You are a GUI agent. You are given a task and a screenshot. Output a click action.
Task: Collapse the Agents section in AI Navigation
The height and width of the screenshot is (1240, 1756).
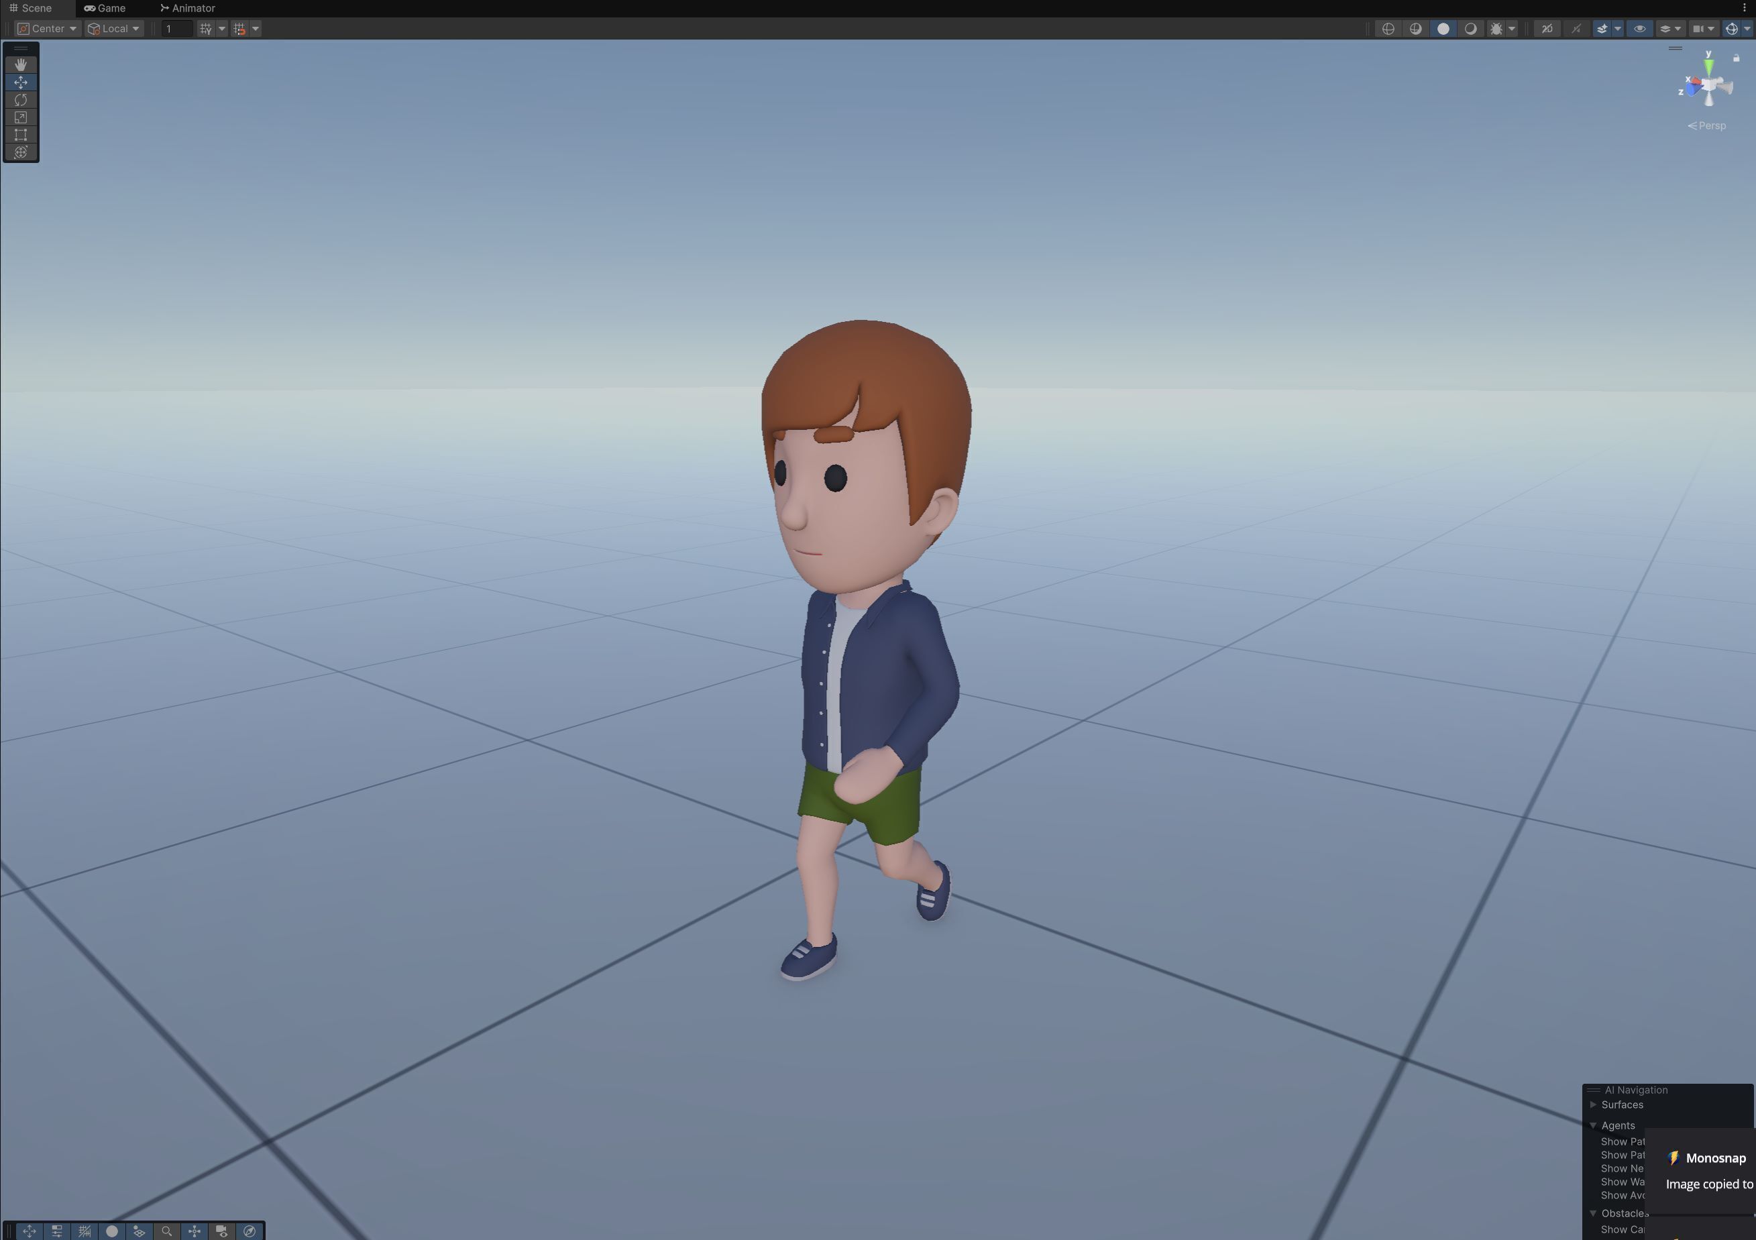pos(1593,1125)
